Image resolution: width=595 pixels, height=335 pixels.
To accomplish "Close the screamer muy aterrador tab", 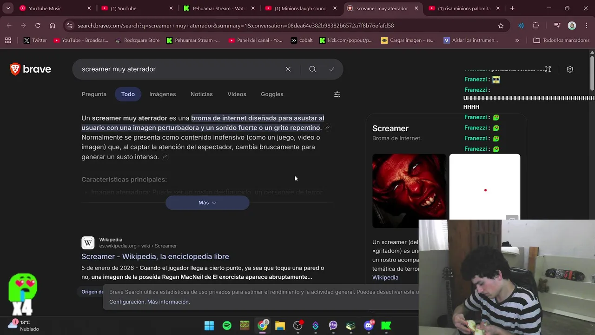I will pyautogui.click(x=416, y=8).
